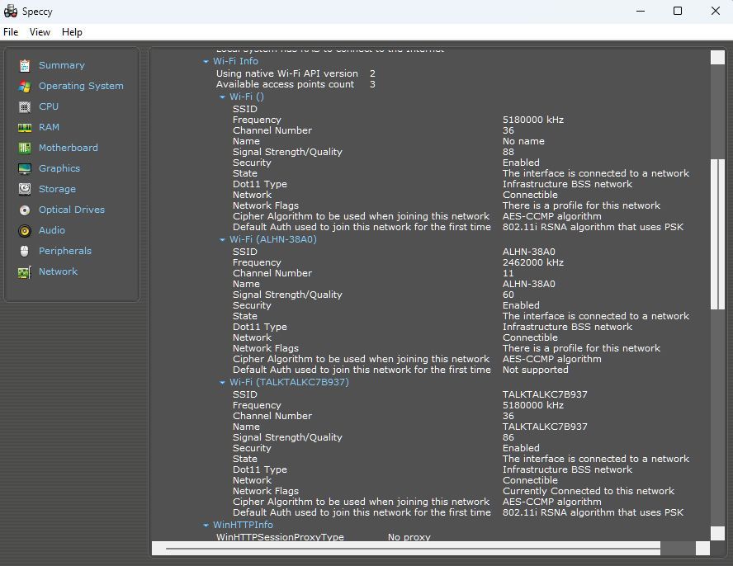
Task: Collapse the Wi-Fi (ALHN-38A0) arrow
Action: (222, 239)
